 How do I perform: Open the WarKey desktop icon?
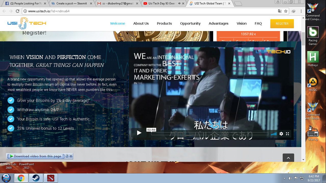pos(313,133)
